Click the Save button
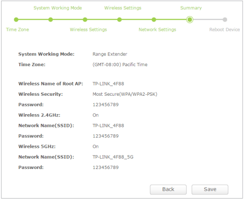244x200 pixels. (x=210, y=189)
